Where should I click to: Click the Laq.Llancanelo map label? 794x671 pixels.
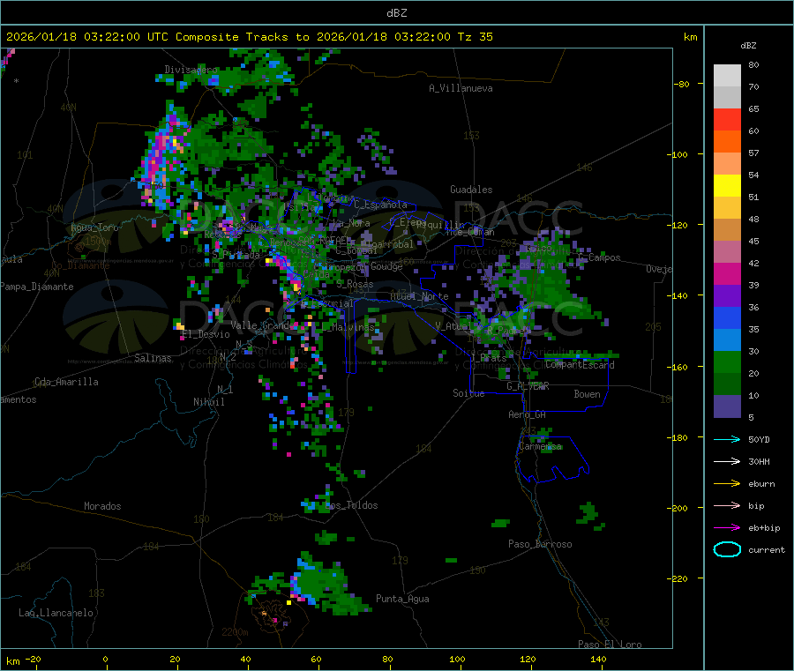coord(56,613)
